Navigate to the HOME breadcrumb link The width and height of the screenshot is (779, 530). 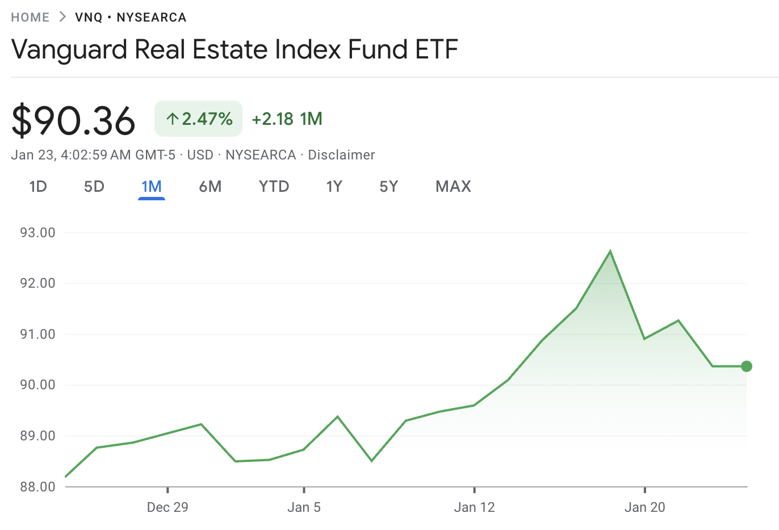30,17
